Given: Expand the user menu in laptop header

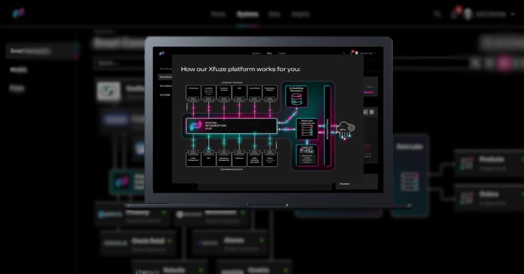Looking at the screenshot, I should point(376,53).
